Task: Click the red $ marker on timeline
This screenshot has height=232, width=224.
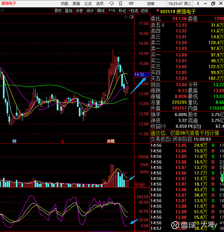Action: [x=63, y=142]
